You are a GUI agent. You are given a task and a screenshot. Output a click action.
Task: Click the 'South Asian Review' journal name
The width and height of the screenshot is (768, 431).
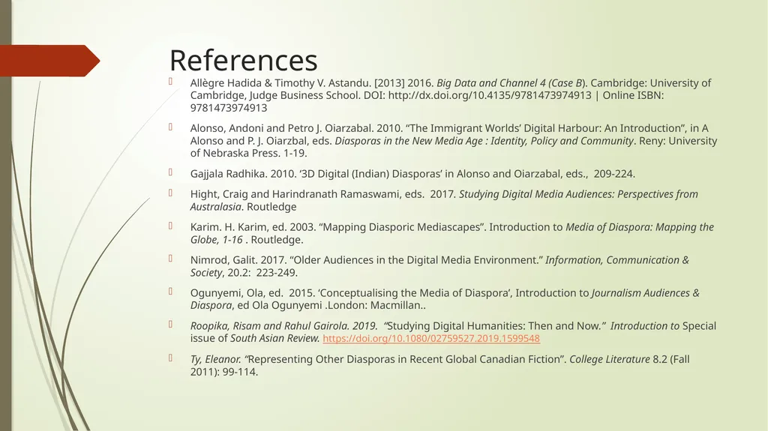pyautogui.click(x=274, y=339)
